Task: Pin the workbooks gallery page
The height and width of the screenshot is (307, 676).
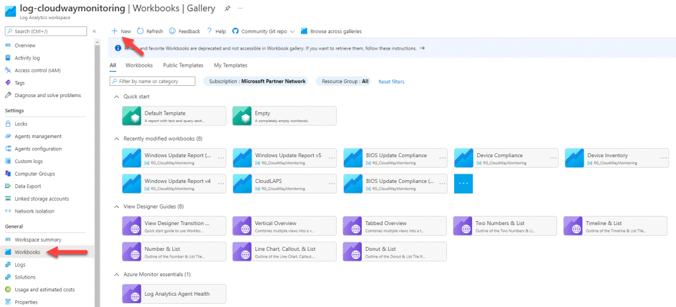Action: click(x=227, y=8)
